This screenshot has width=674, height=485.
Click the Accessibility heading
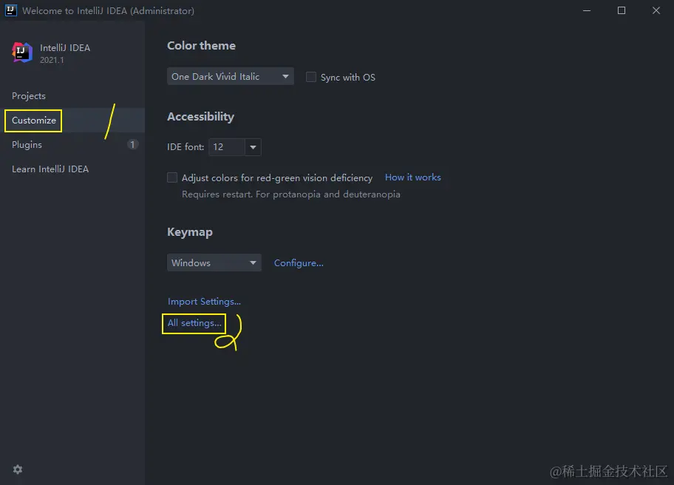pos(201,117)
